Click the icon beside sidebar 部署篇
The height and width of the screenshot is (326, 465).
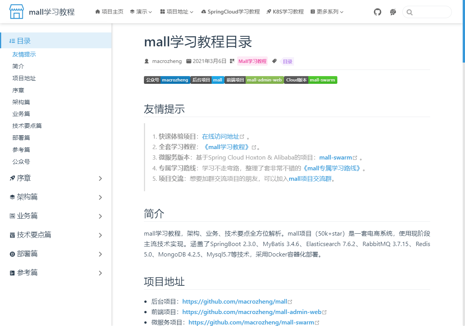(12, 254)
